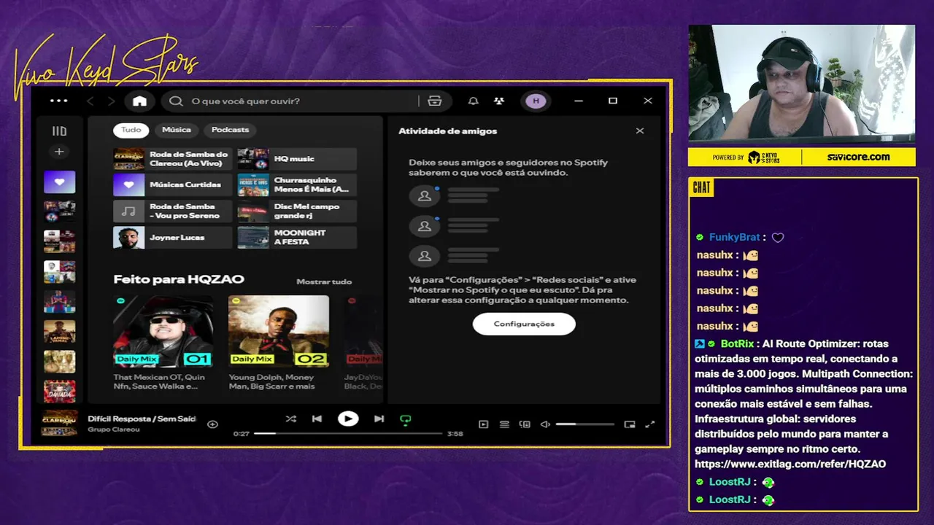The image size is (934, 525).
Task: Click artist name 'Grupo Clareou'
Action: 114,429
